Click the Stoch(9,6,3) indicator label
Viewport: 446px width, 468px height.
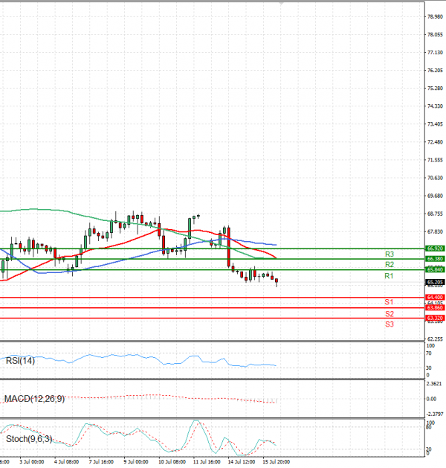(x=29, y=439)
